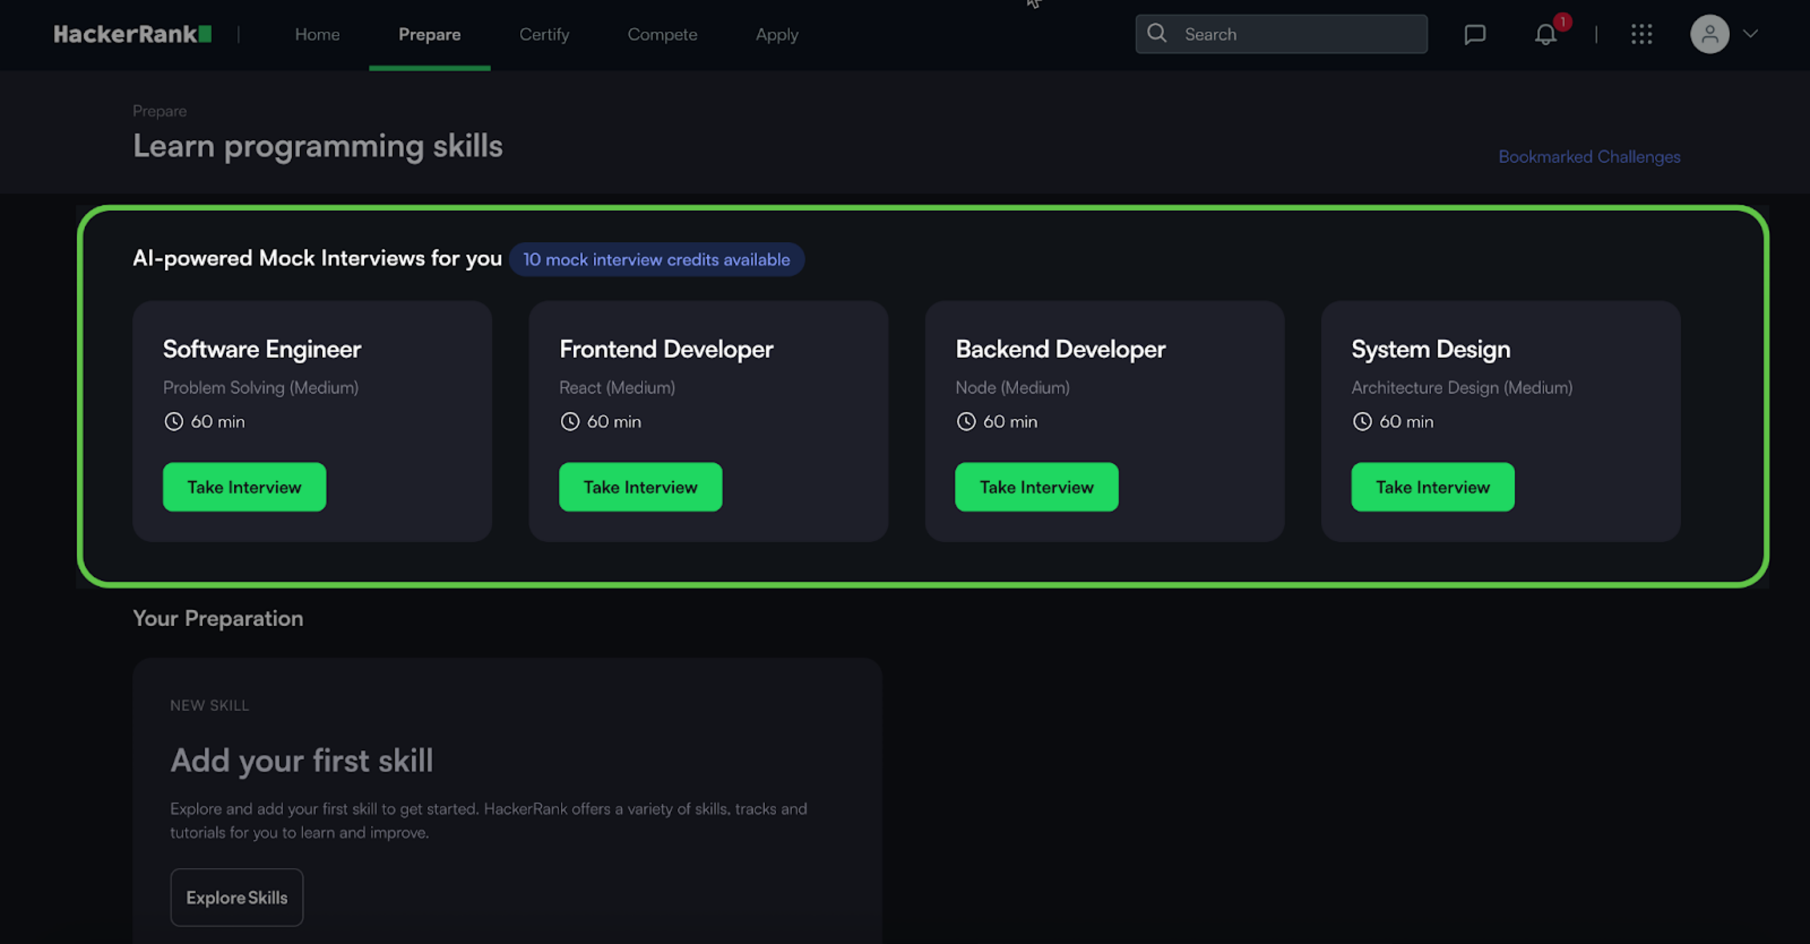Click 'Node (Medium)' text
This screenshot has height=944, width=1810.
click(1012, 387)
